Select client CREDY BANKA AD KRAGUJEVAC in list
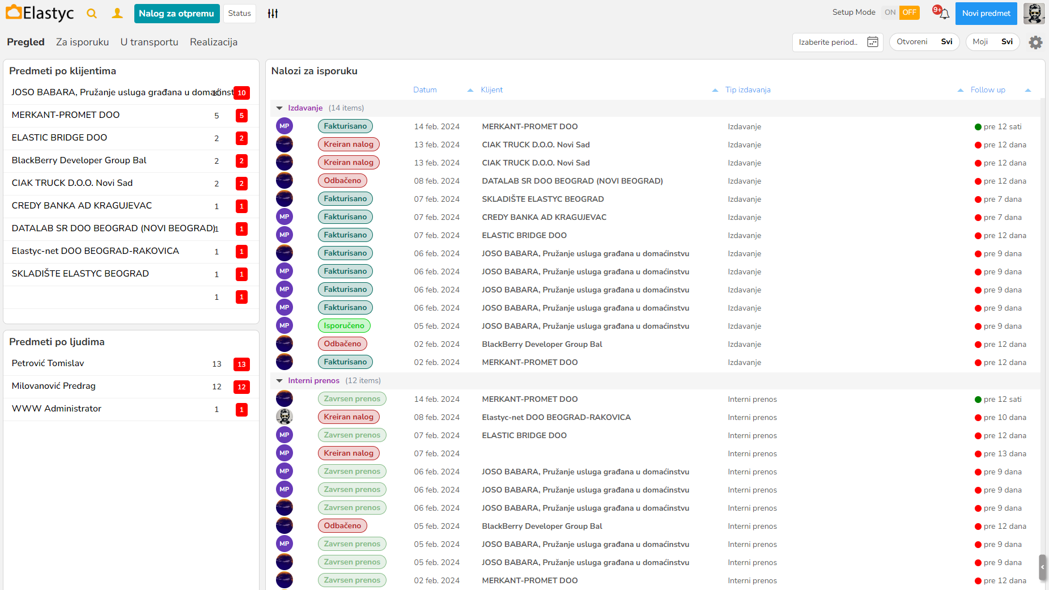Image resolution: width=1049 pixels, height=590 pixels. 131,206
